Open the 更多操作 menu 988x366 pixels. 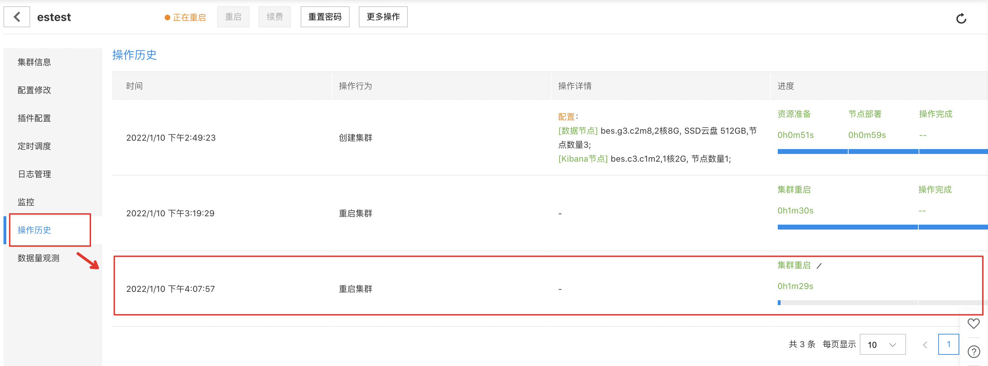coord(383,17)
